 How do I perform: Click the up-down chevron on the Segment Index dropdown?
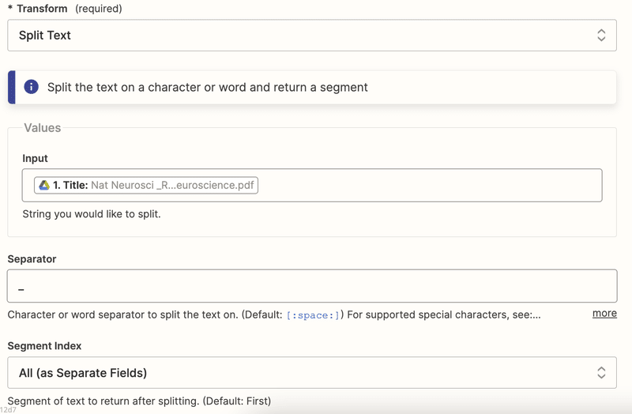(601, 372)
